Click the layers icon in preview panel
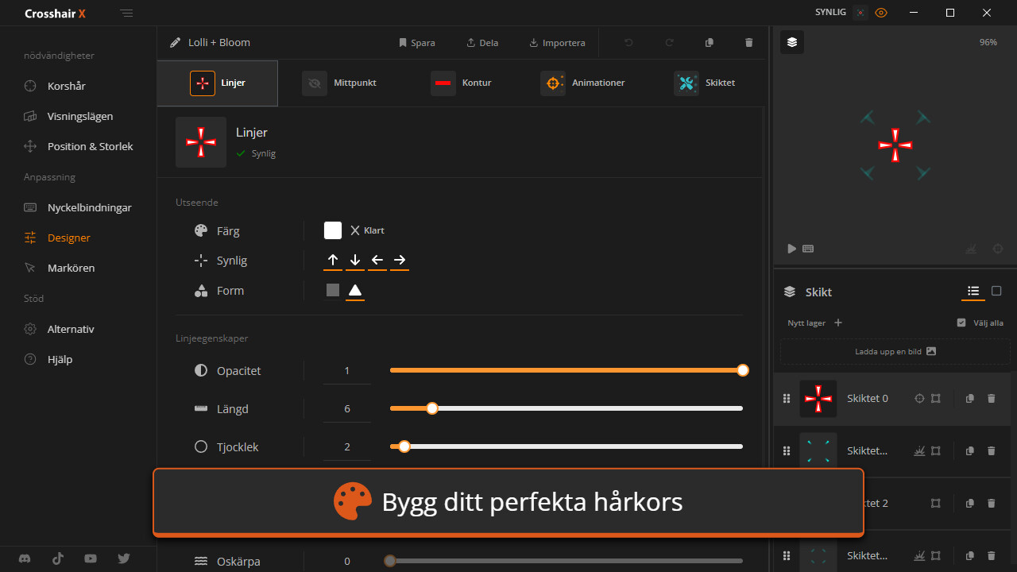1017x572 pixels. 792,42
